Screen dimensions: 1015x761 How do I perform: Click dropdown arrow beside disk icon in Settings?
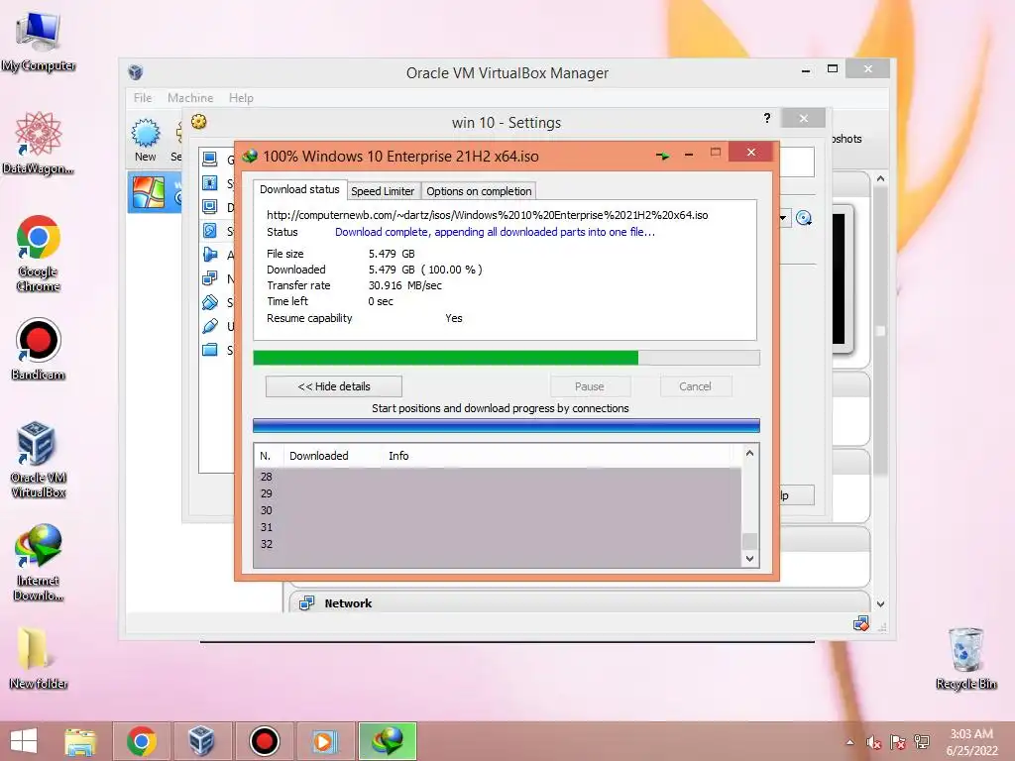click(x=783, y=218)
